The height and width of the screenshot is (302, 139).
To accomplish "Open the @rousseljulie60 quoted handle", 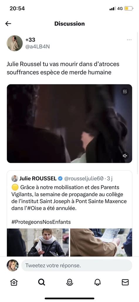I will pyautogui.click(x=84, y=179).
